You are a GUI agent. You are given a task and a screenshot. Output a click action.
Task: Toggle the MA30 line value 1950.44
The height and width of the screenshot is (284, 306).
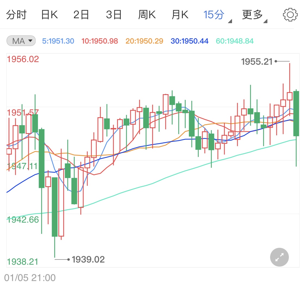(x=189, y=40)
